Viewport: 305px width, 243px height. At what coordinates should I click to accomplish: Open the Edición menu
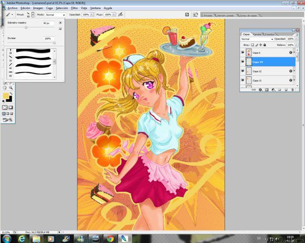(25, 8)
